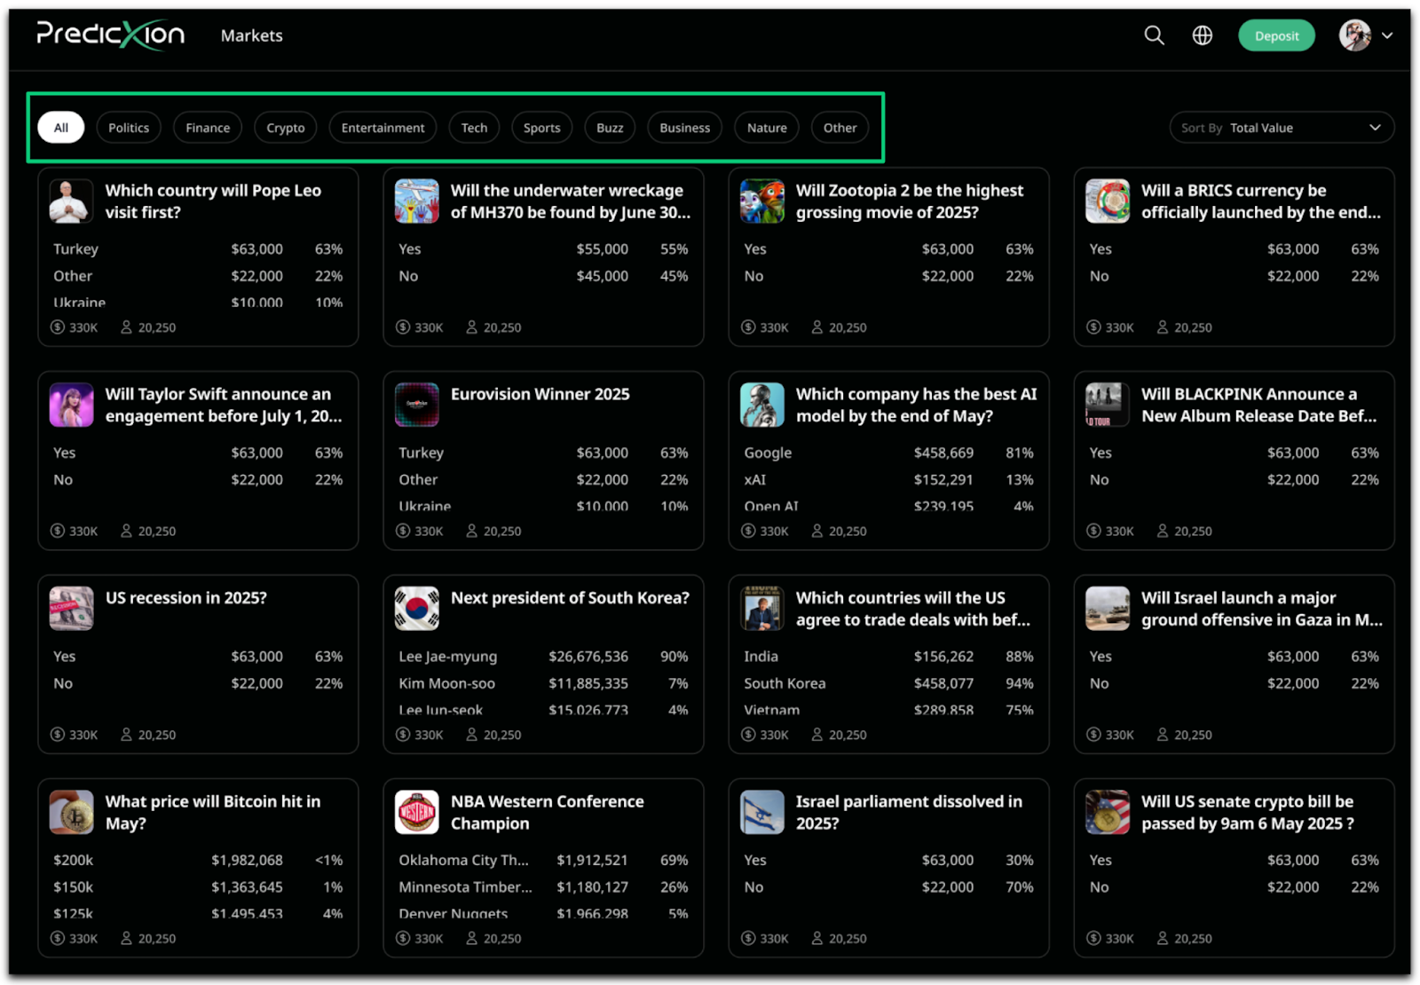The height and width of the screenshot is (985, 1420).
Task: Select the Nature category filter
Action: (767, 128)
